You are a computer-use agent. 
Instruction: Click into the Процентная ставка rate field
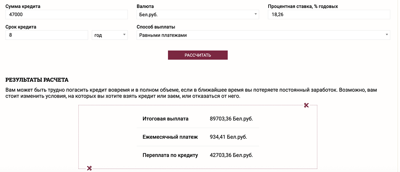click(x=329, y=14)
